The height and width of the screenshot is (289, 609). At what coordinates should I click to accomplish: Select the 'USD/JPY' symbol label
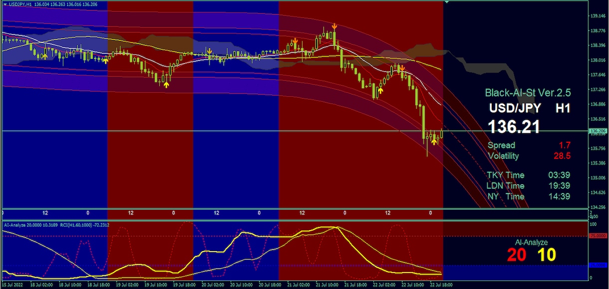[x=515, y=108]
